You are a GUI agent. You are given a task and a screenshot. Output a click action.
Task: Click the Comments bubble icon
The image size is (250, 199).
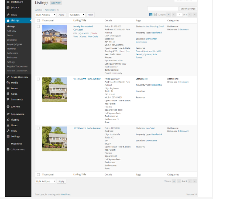8,99
